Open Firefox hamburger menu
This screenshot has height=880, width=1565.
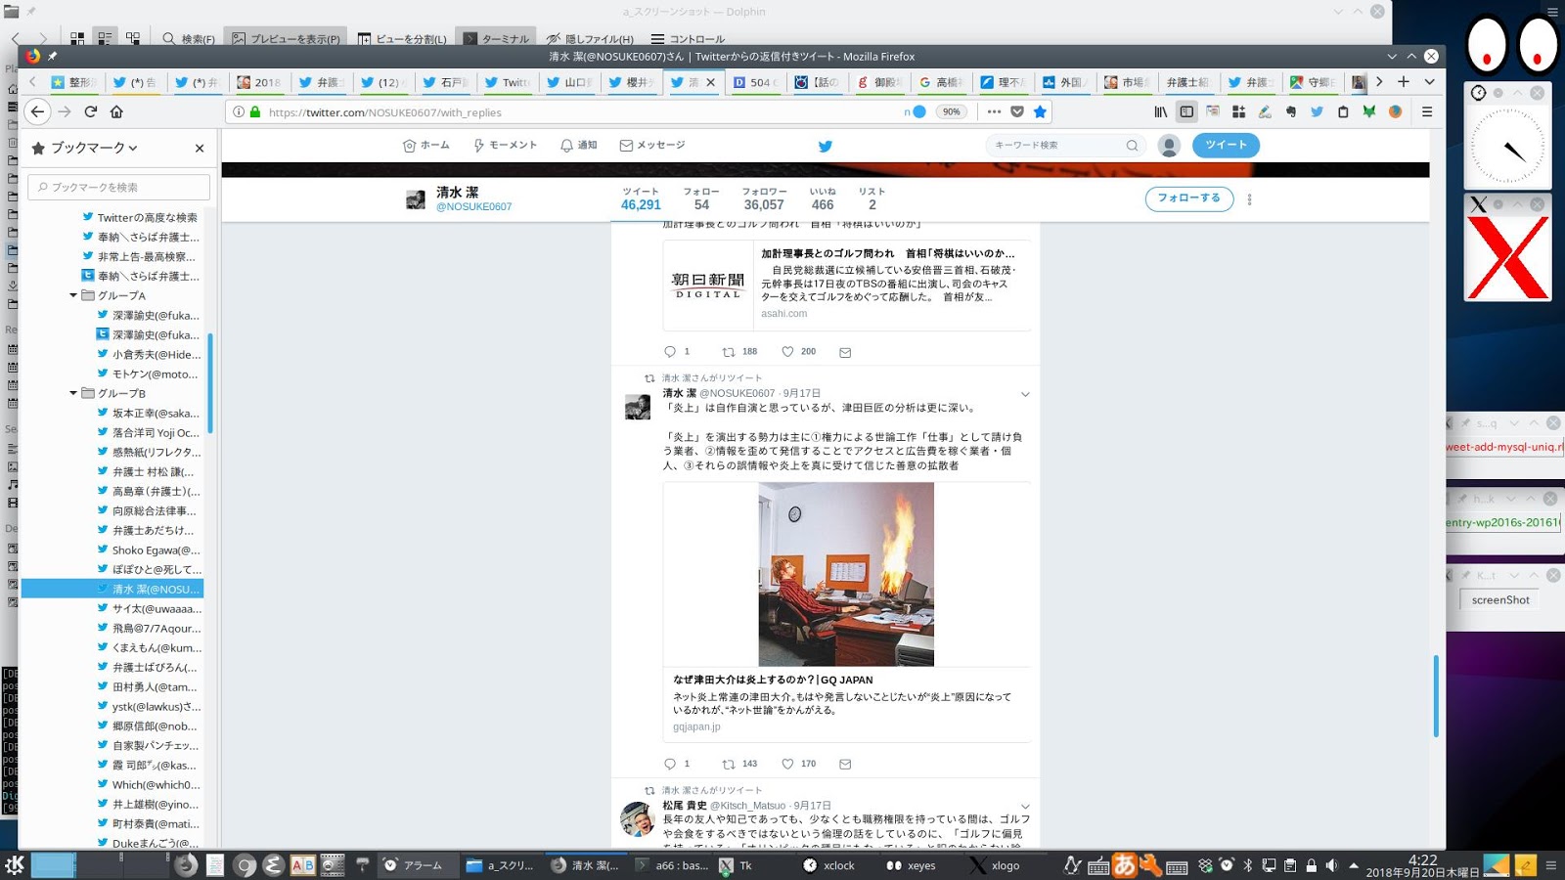(x=1427, y=111)
